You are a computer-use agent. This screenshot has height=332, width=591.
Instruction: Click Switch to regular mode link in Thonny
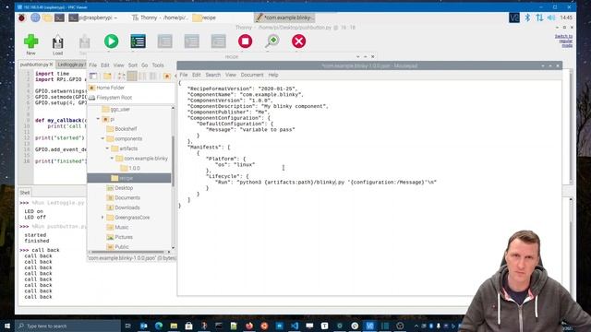(x=563, y=41)
